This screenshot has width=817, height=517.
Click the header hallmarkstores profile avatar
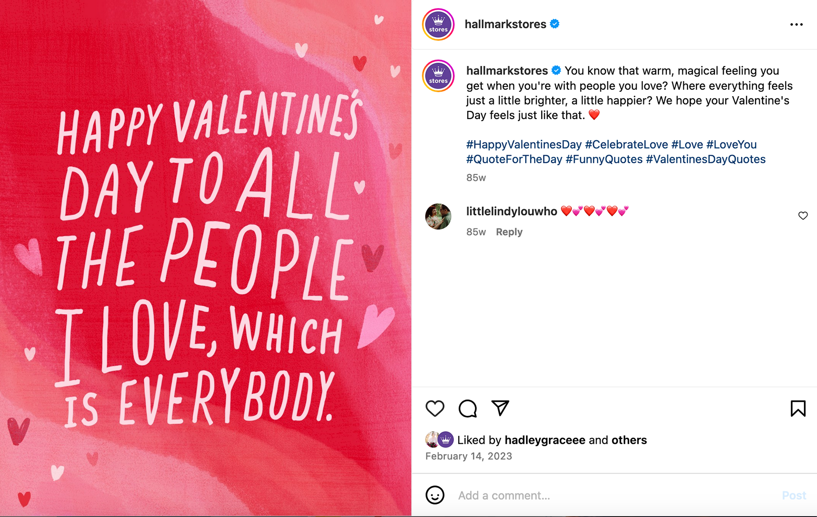pyautogui.click(x=438, y=25)
